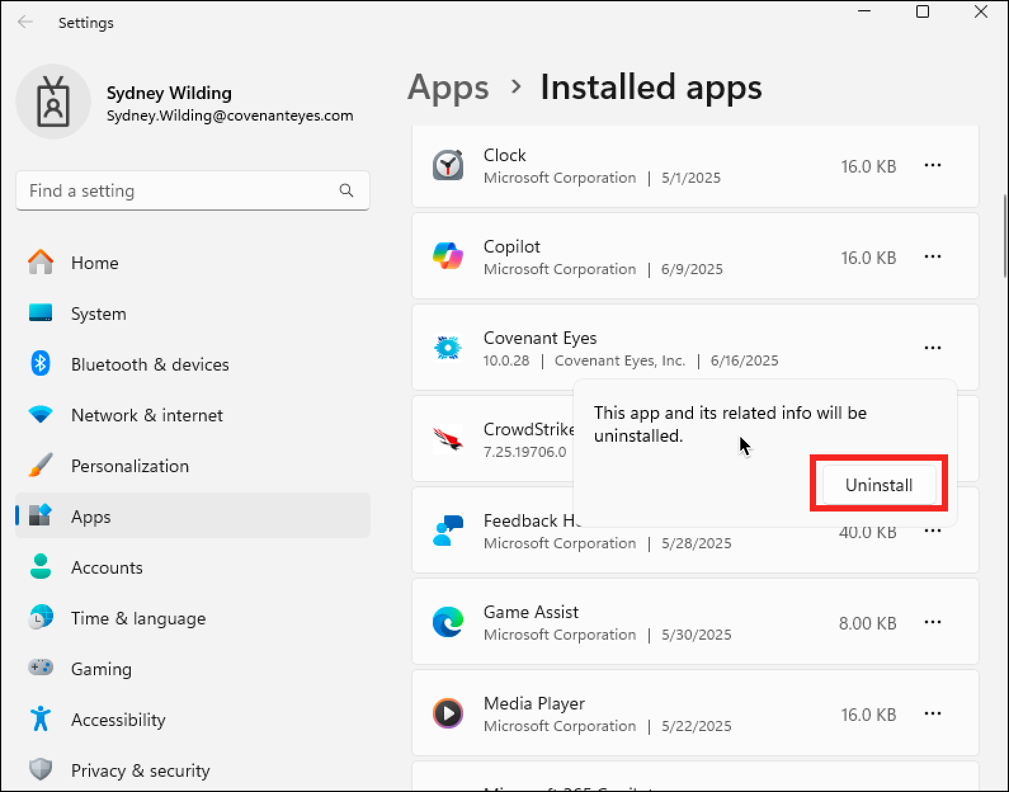The width and height of the screenshot is (1009, 792).
Task: Click the account email address text
Action: (230, 115)
